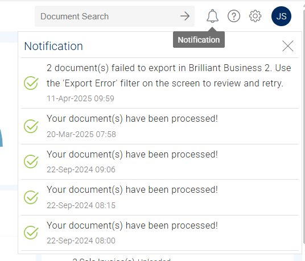Open the processed notification from 22-Sep-2024 08:00
The width and height of the screenshot is (305, 261).
[132, 225]
